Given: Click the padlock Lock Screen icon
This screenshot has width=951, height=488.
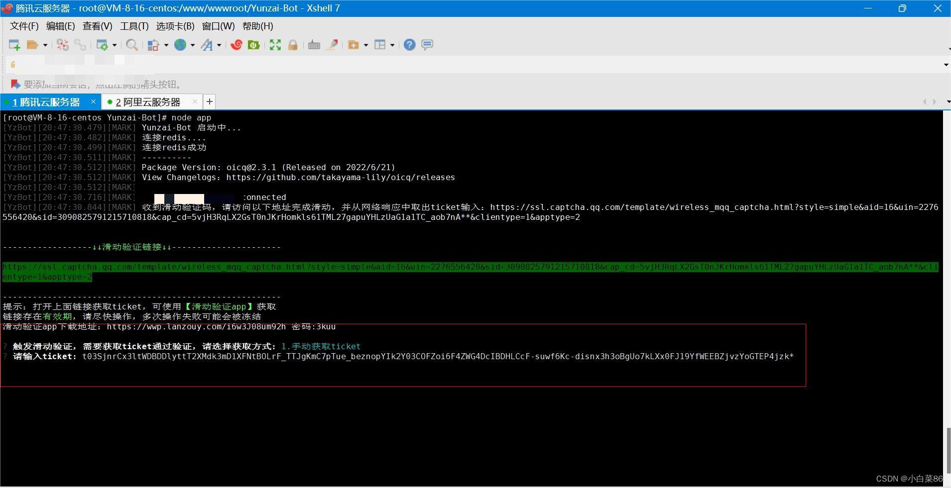Looking at the screenshot, I should click(x=293, y=45).
